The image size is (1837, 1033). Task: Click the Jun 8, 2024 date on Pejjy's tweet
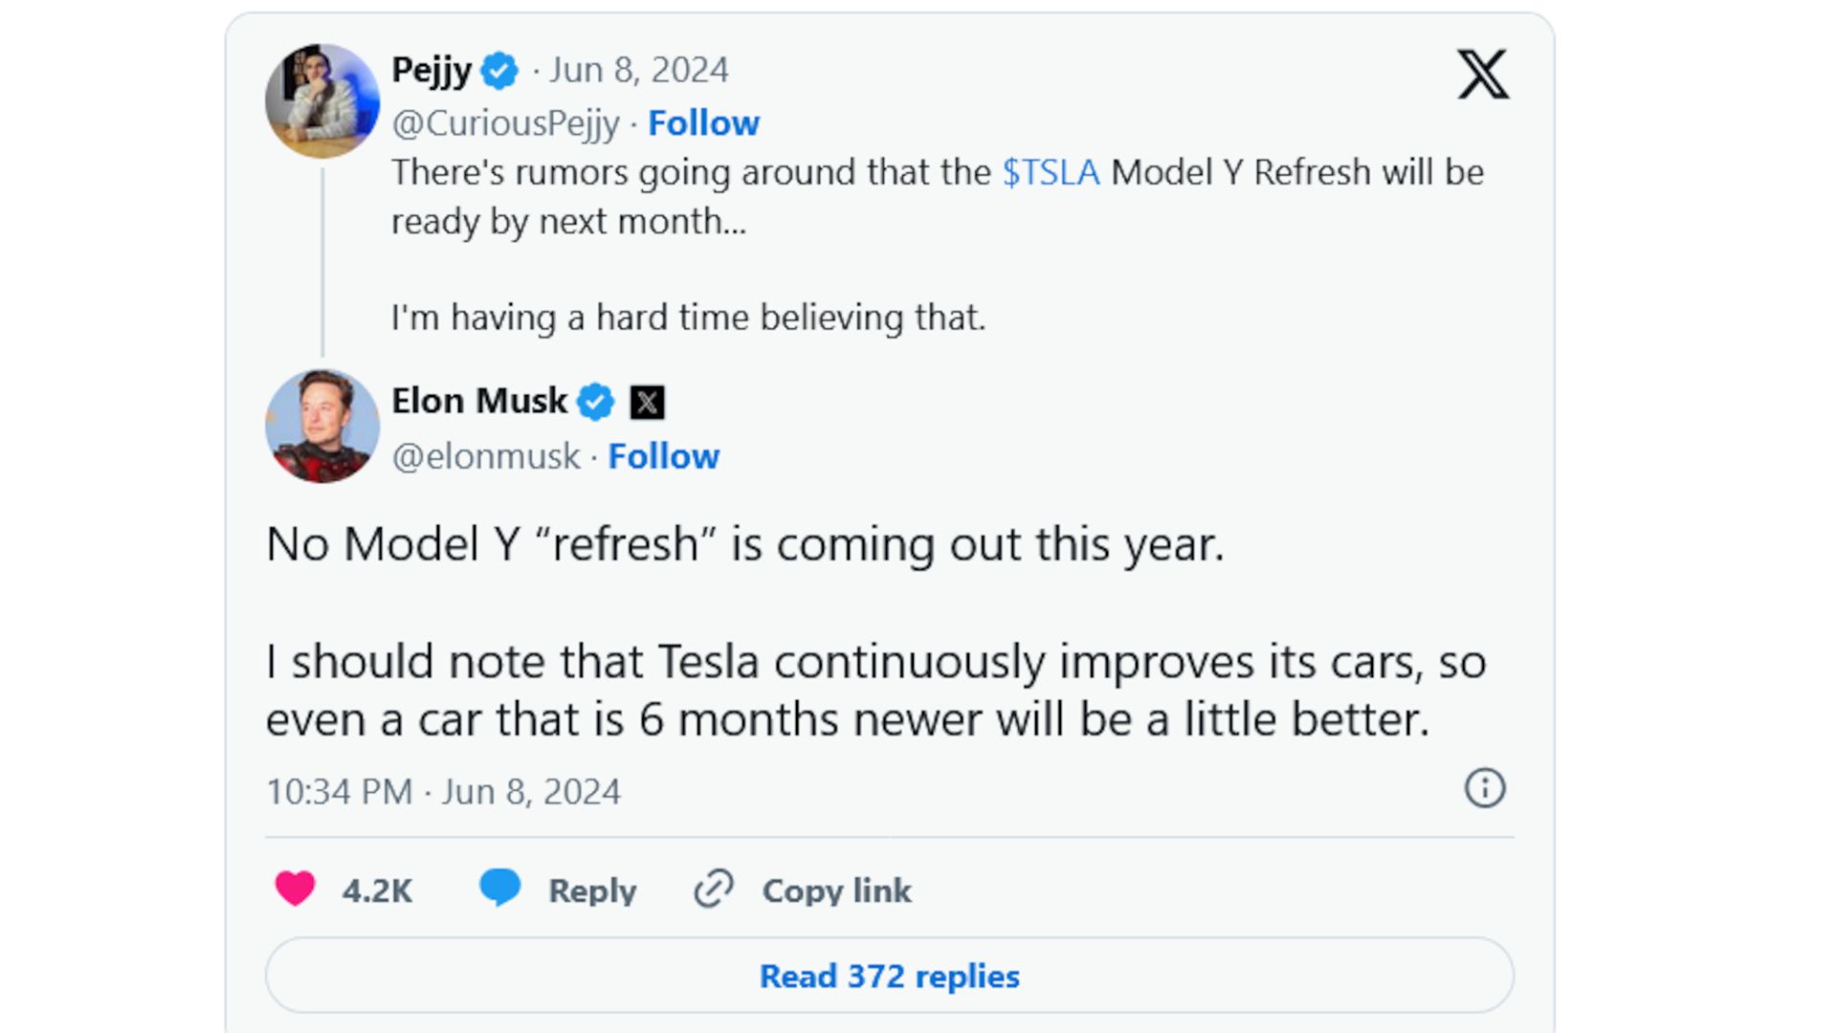pos(639,68)
